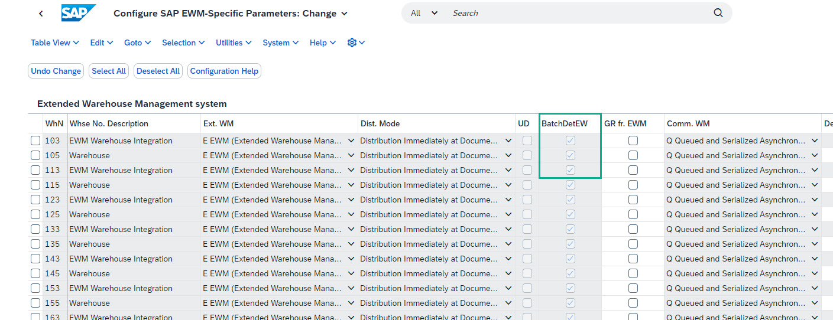Click the Undo Change button
The image size is (833, 320).
[x=56, y=71]
